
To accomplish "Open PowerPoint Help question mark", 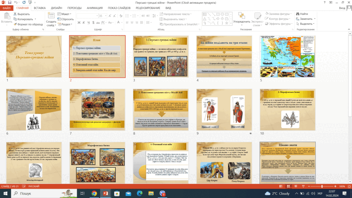I will point(324,3).
